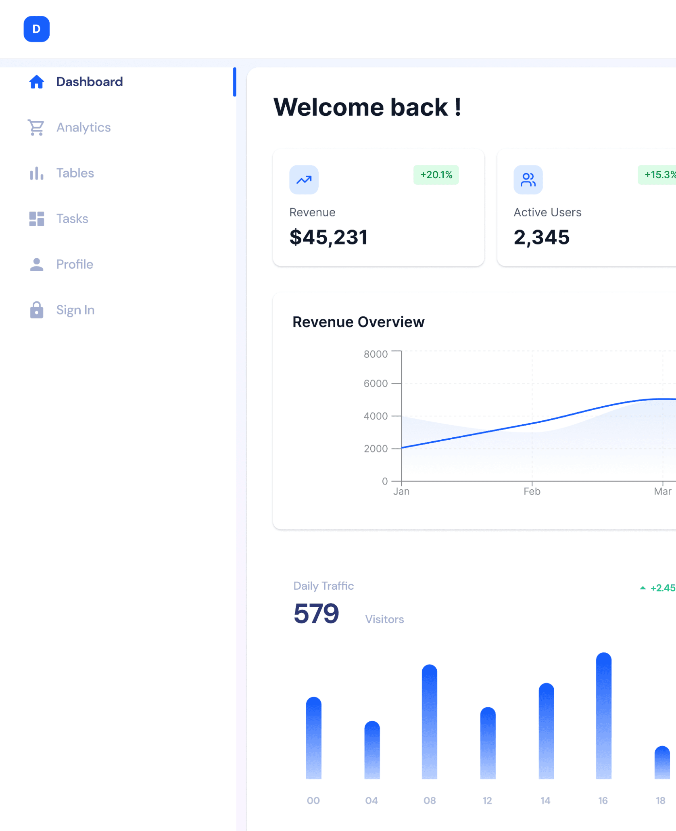Select the Profile sidebar label

[x=75, y=264]
